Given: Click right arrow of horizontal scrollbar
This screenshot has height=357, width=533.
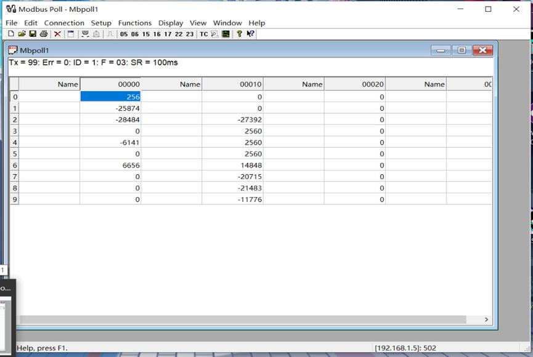Looking at the screenshot, I should pyautogui.click(x=486, y=319).
